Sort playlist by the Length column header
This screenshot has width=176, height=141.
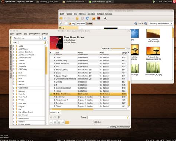point(124,53)
